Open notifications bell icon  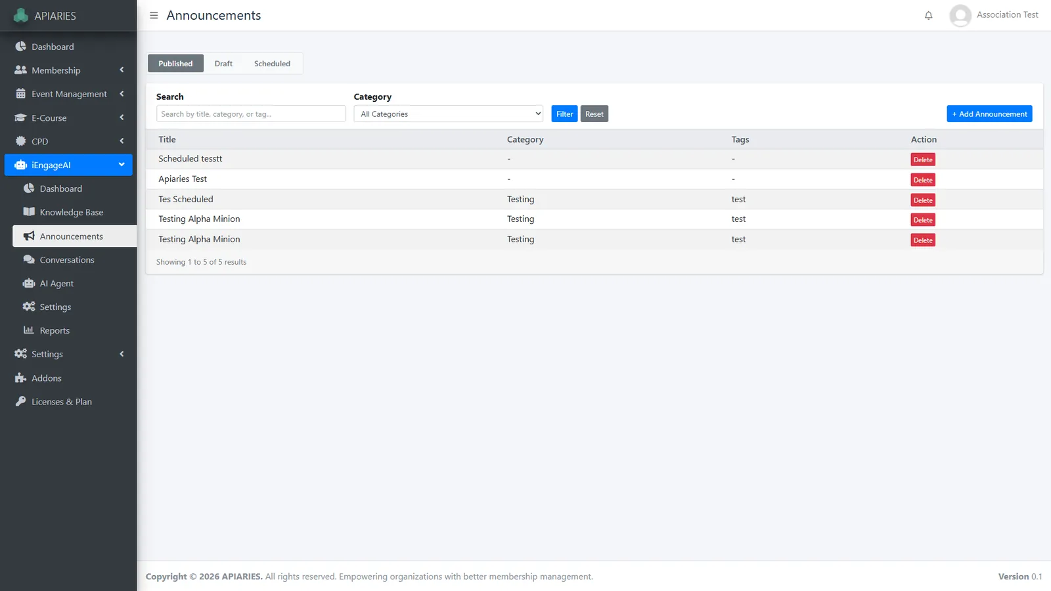point(928,15)
